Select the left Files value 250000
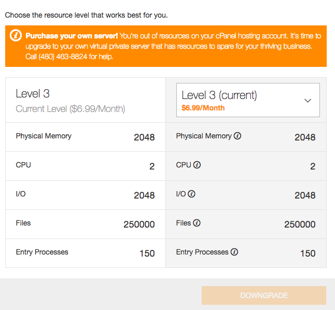The height and width of the screenshot is (310, 335). tap(139, 224)
